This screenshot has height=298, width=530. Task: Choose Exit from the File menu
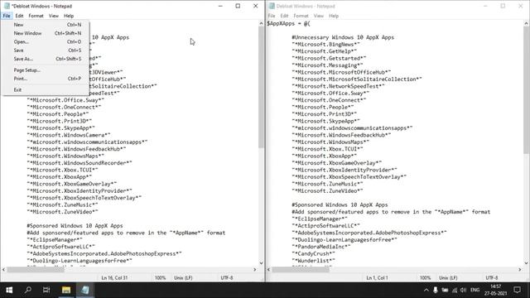click(46, 90)
